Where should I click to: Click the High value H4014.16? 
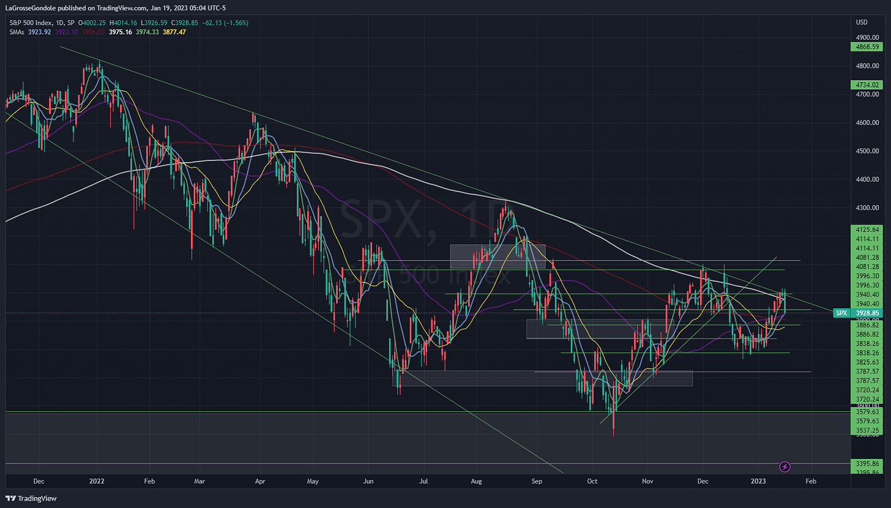pyautogui.click(x=122, y=23)
